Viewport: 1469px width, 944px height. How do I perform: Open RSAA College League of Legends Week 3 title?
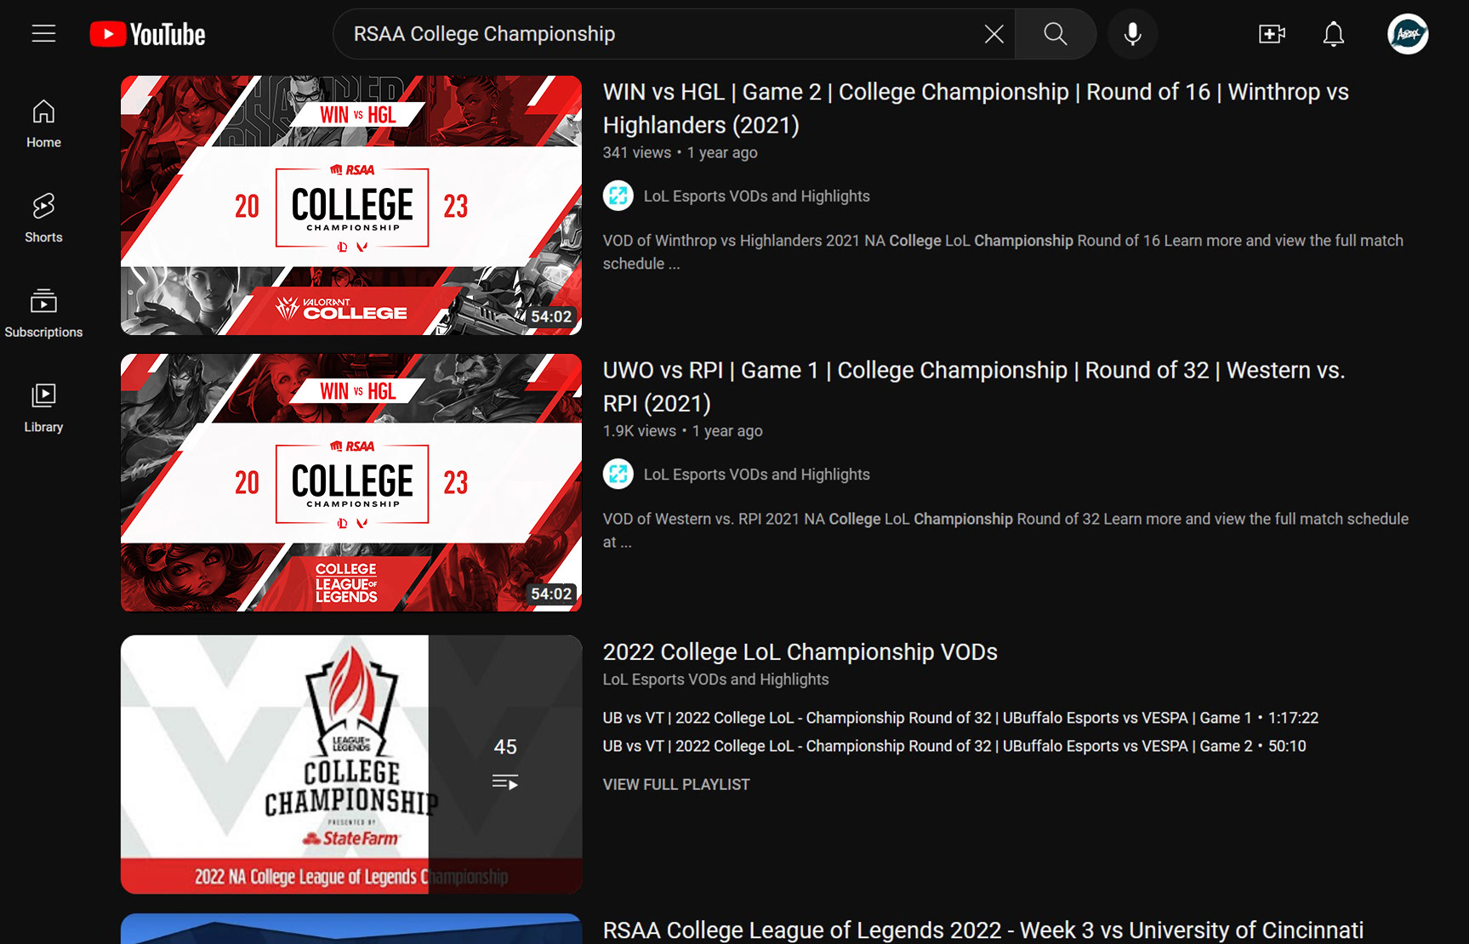983,930
